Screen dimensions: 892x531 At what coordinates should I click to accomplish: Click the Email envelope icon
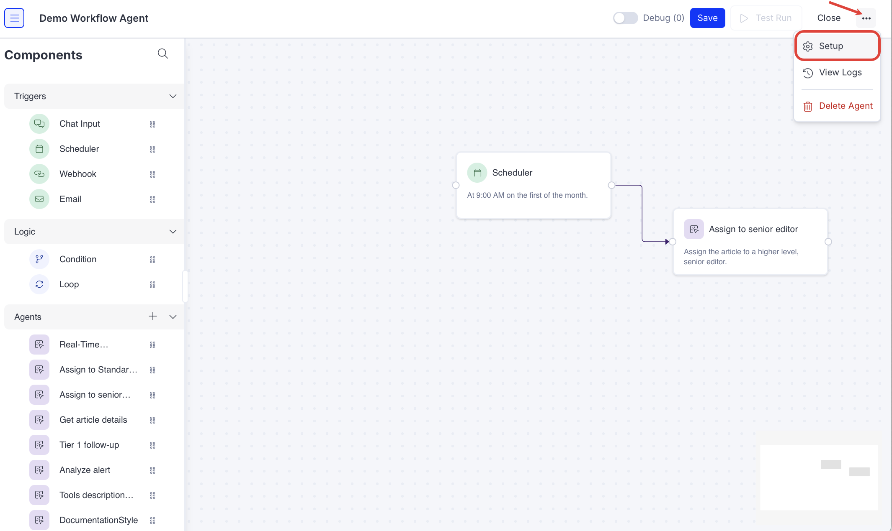click(39, 199)
